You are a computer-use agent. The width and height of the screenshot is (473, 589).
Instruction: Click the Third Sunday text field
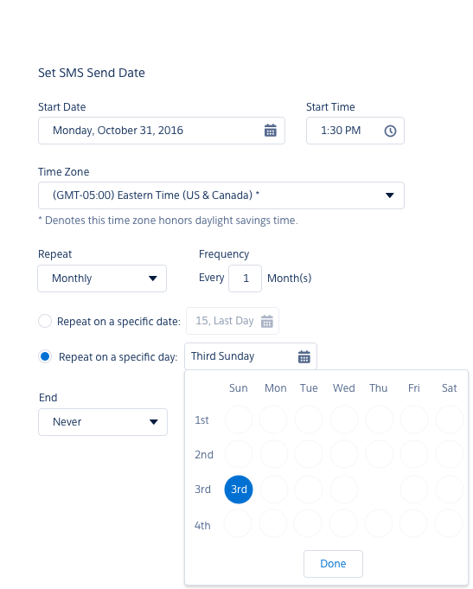point(251,356)
